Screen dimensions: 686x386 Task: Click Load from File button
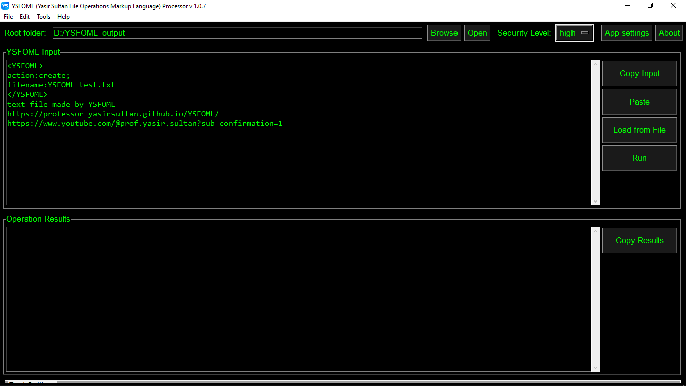click(639, 130)
